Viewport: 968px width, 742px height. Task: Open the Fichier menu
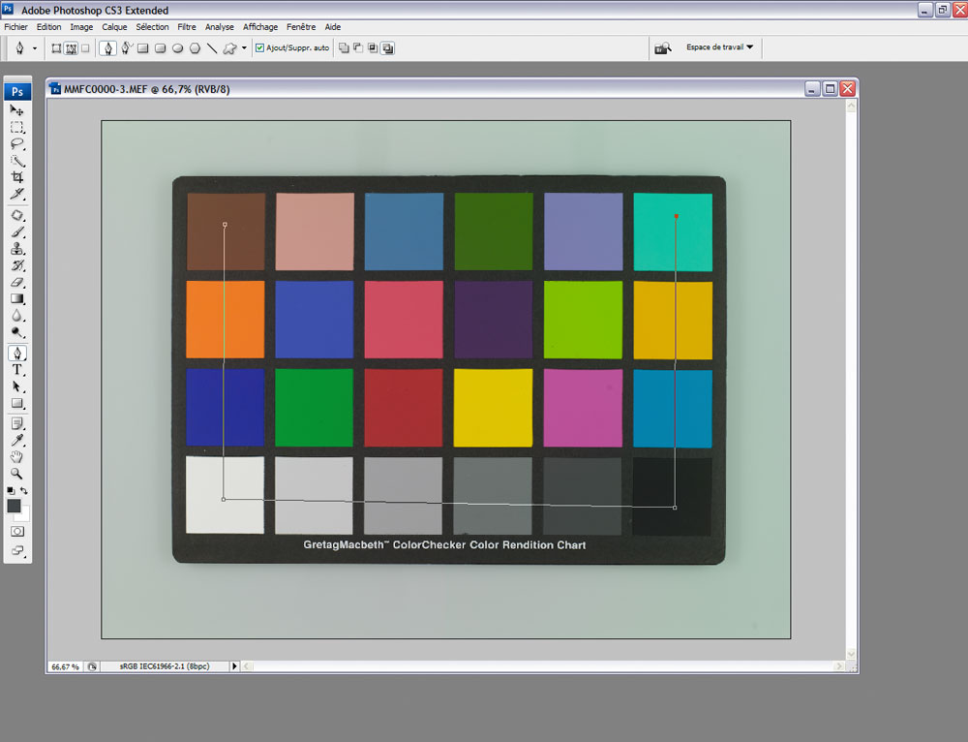point(16,27)
